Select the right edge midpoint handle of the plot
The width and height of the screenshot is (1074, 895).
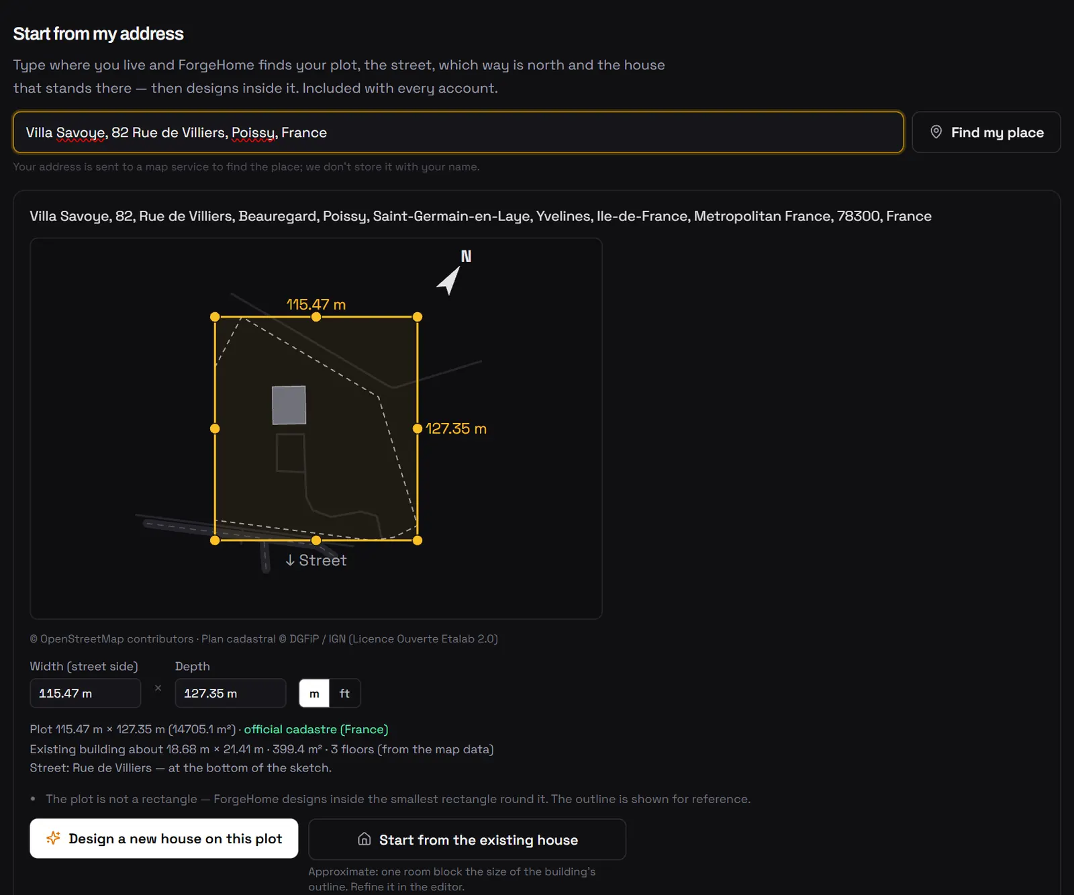click(x=418, y=428)
